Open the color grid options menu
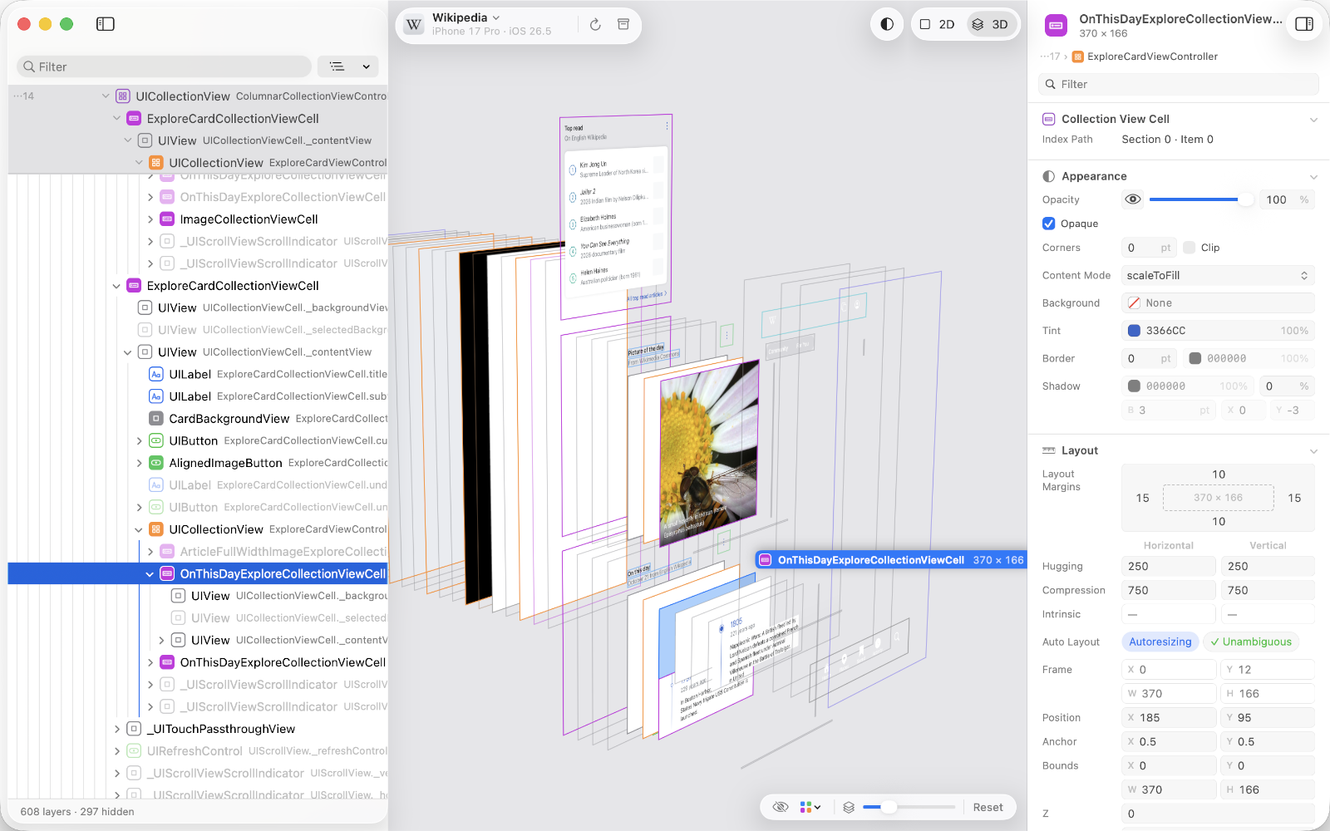Screen dimensions: 1330x831 click(810, 807)
